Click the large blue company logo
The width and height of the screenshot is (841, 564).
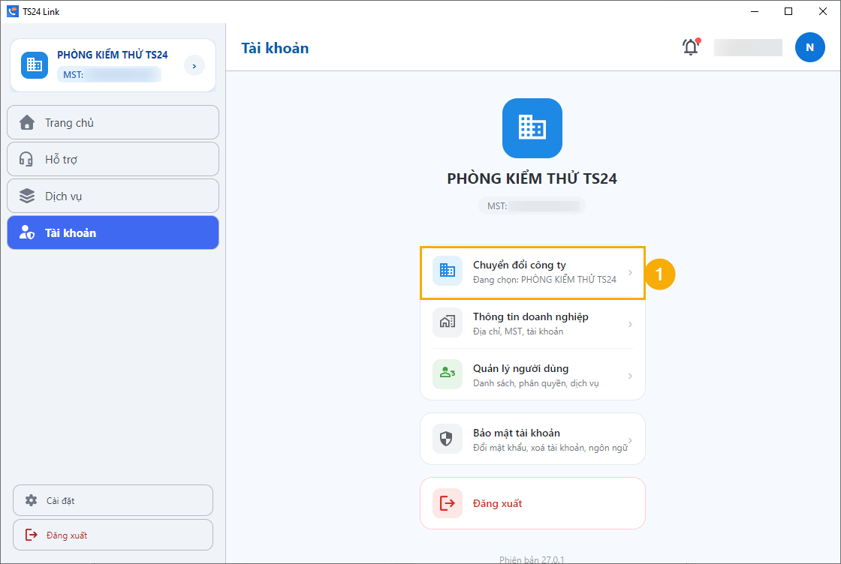(x=532, y=128)
